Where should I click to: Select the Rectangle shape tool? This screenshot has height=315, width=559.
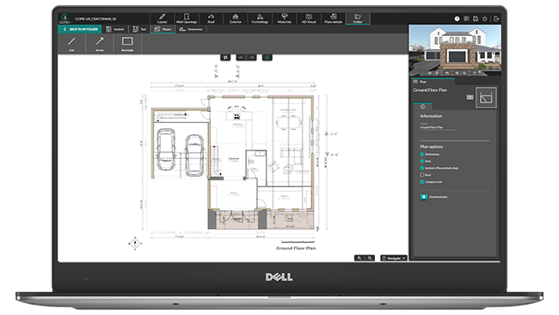(x=127, y=44)
